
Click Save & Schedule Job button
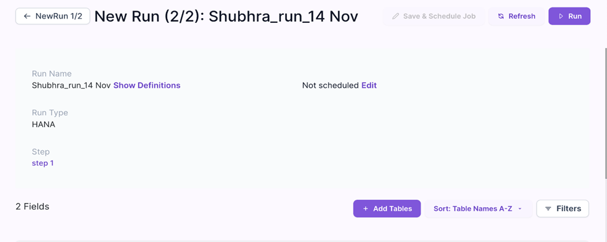click(434, 16)
